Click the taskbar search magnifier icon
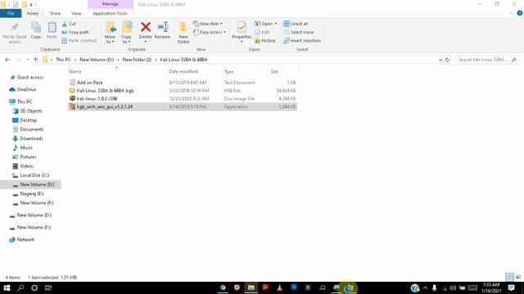The height and width of the screenshot is (294, 524). tap(20, 287)
